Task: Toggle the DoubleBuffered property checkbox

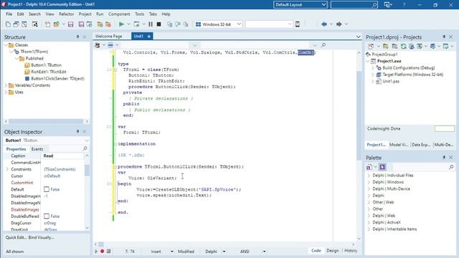Action: tap(46, 216)
